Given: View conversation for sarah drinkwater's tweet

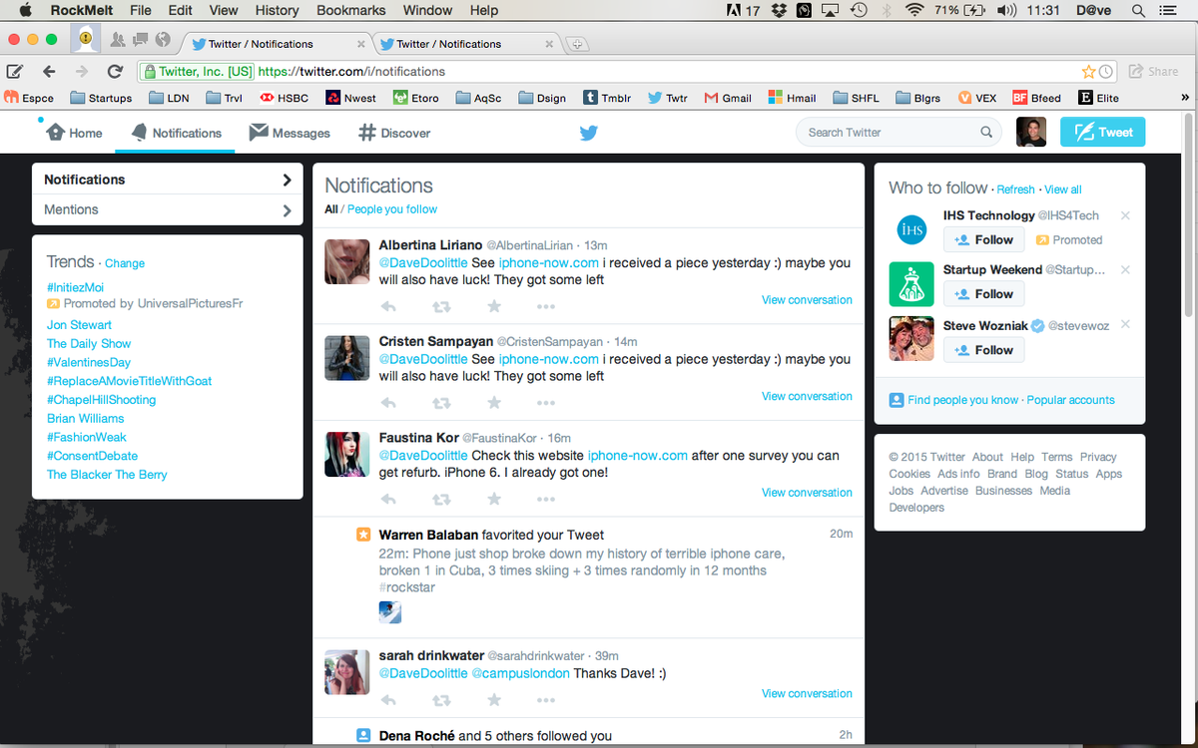Looking at the screenshot, I should tap(807, 694).
